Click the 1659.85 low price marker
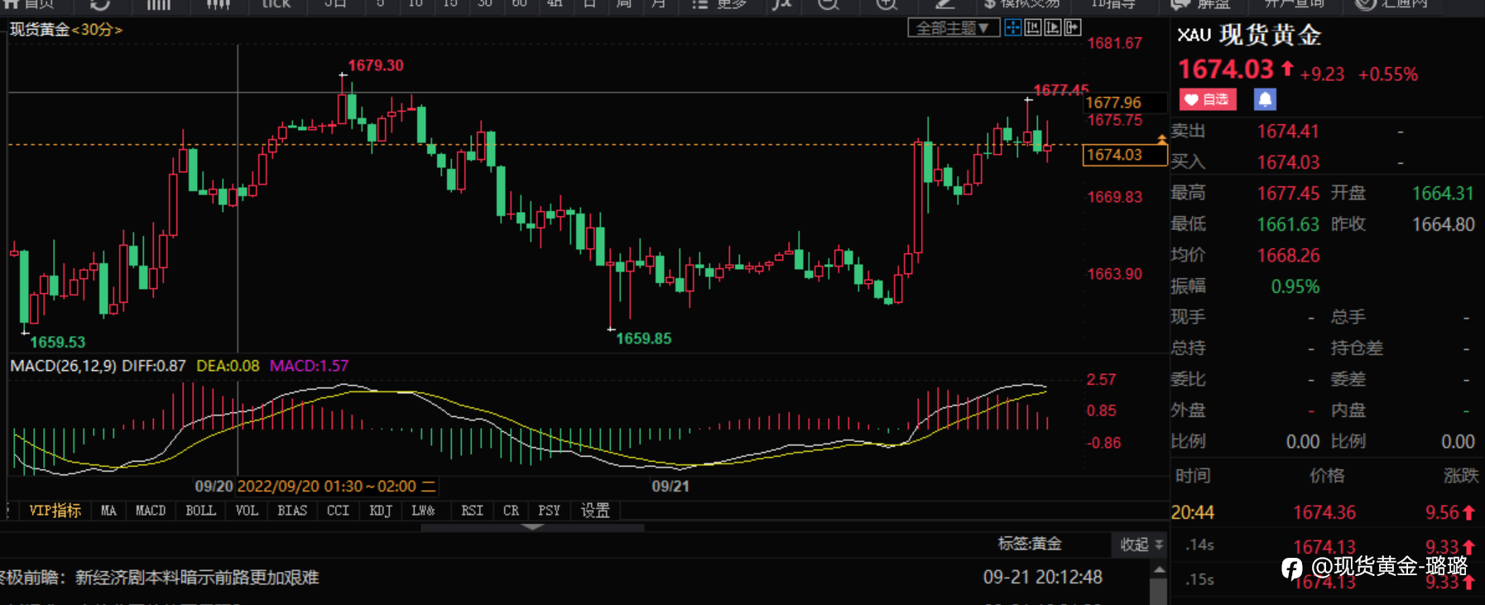Screen dimensions: 1485x605 [x=644, y=339]
